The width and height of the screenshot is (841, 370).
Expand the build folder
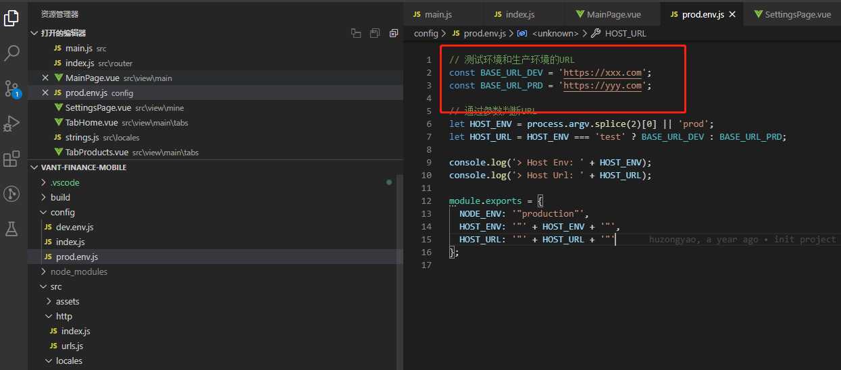coord(60,197)
